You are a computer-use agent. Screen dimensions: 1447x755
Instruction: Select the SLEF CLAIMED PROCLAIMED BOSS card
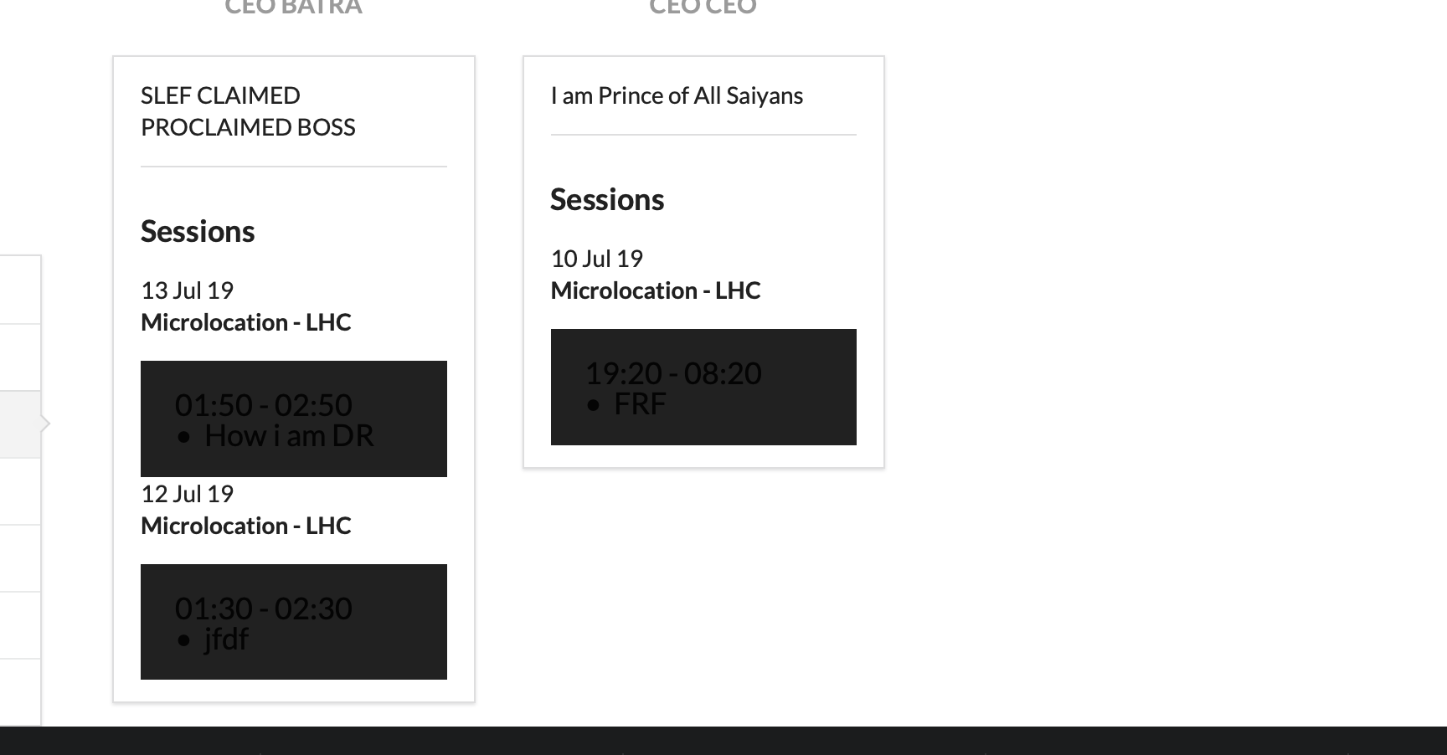(x=248, y=111)
